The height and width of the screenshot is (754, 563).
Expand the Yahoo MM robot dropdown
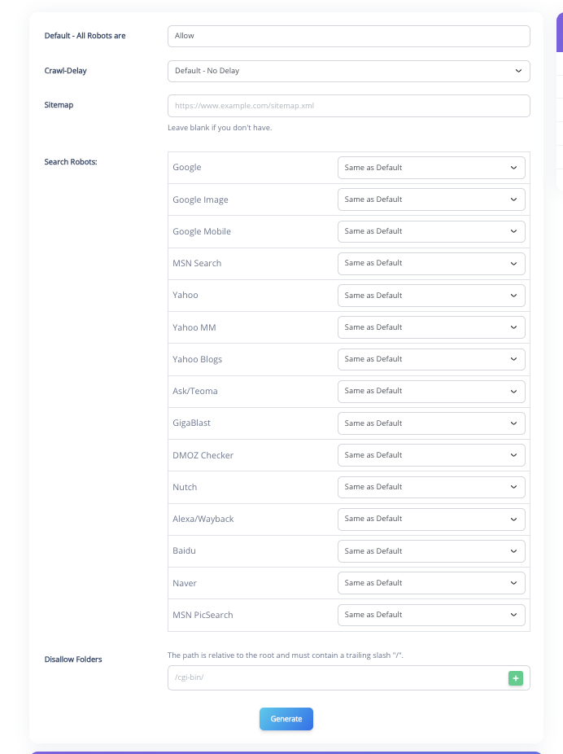click(431, 327)
